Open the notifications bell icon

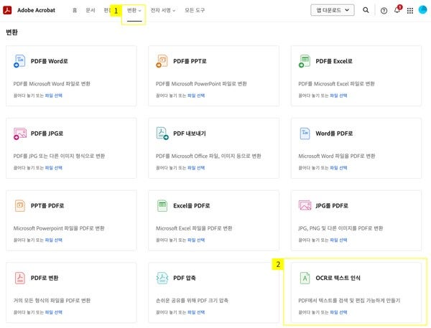point(397,11)
